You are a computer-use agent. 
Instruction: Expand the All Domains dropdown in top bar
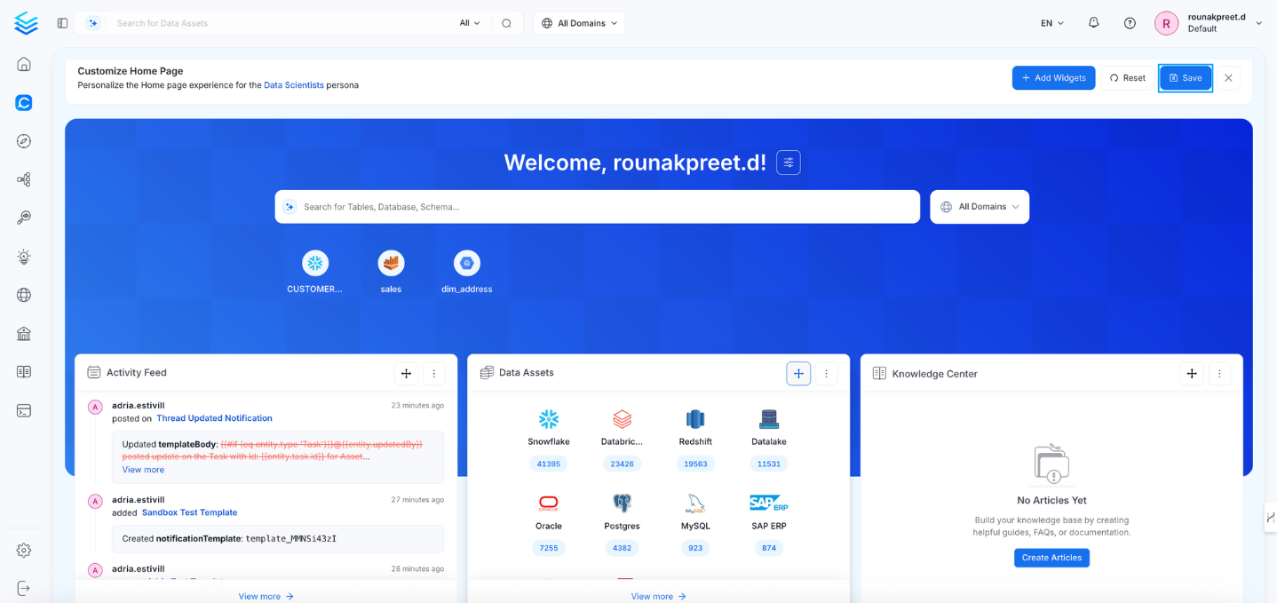[x=580, y=23]
